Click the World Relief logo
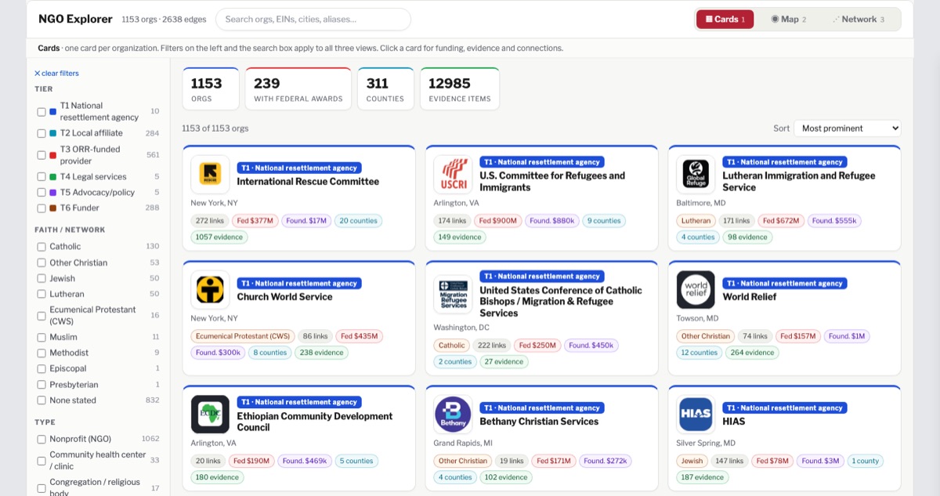 [x=696, y=290]
